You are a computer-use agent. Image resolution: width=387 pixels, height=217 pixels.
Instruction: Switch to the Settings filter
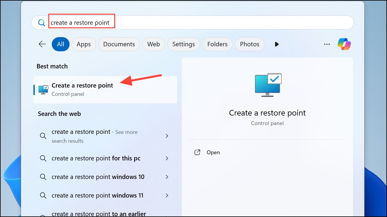184,44
